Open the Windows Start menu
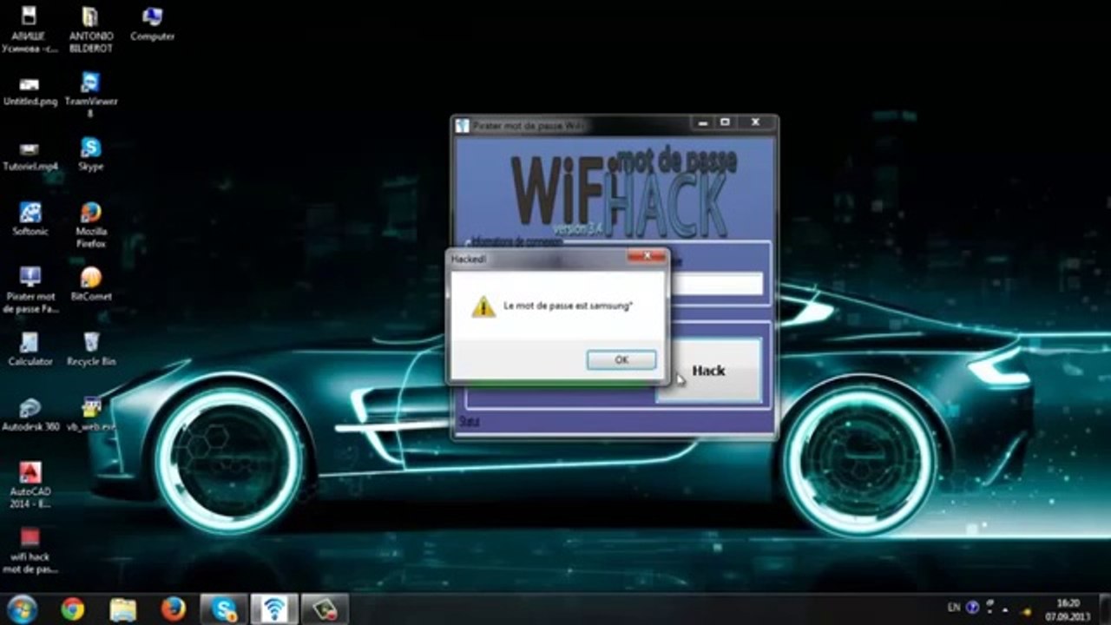This screenshot has height=625, width=1111. pyautogui.click(x=21, y=609)
